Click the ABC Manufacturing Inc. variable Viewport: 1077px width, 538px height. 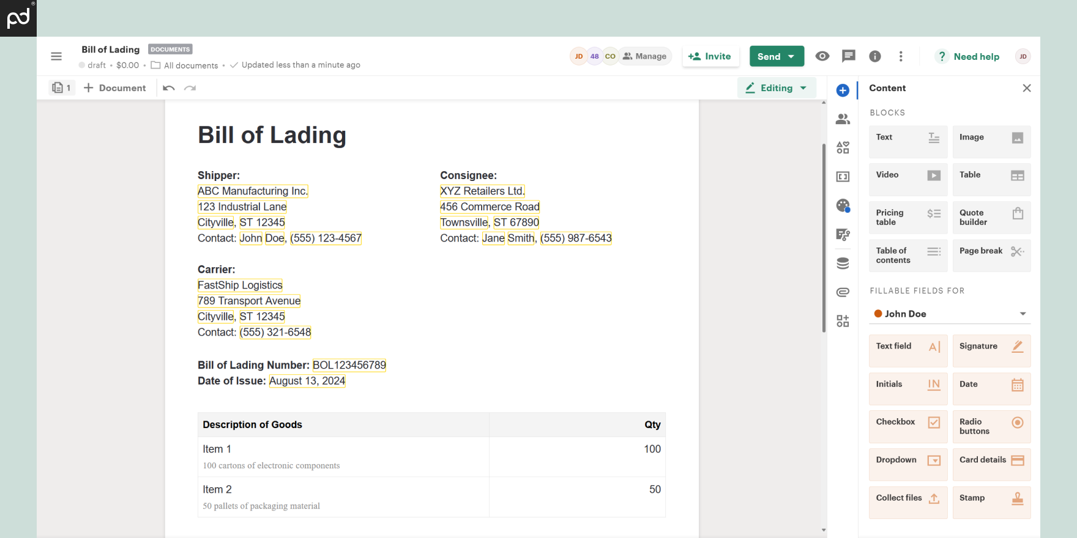(x=253, y=191)
